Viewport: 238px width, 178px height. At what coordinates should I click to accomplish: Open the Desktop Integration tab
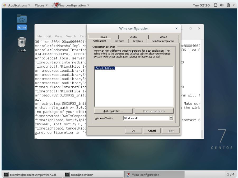(x=163, y=41)
